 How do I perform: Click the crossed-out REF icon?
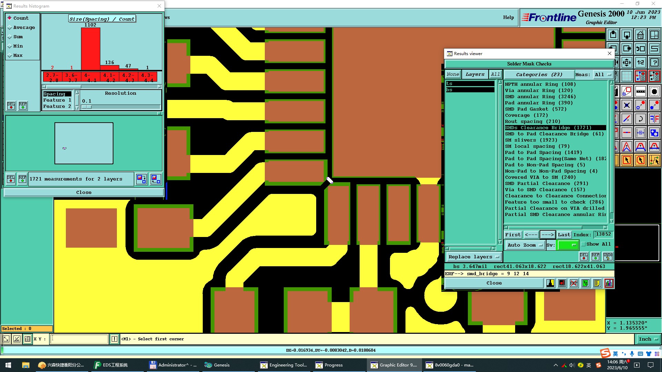(x=574, y=283)
